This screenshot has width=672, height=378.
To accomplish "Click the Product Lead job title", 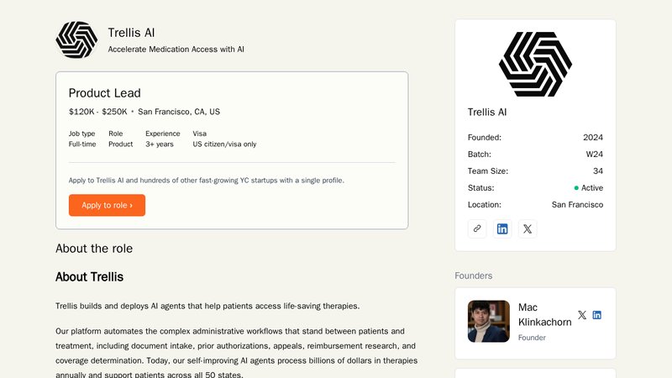I will pos(104,93).
